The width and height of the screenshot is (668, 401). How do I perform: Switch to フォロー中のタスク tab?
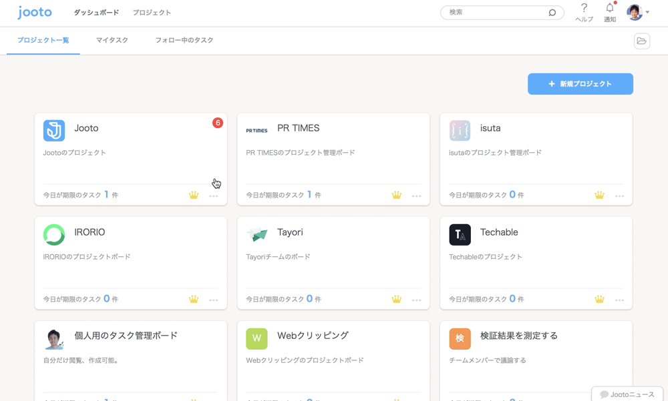click(184, 41)
